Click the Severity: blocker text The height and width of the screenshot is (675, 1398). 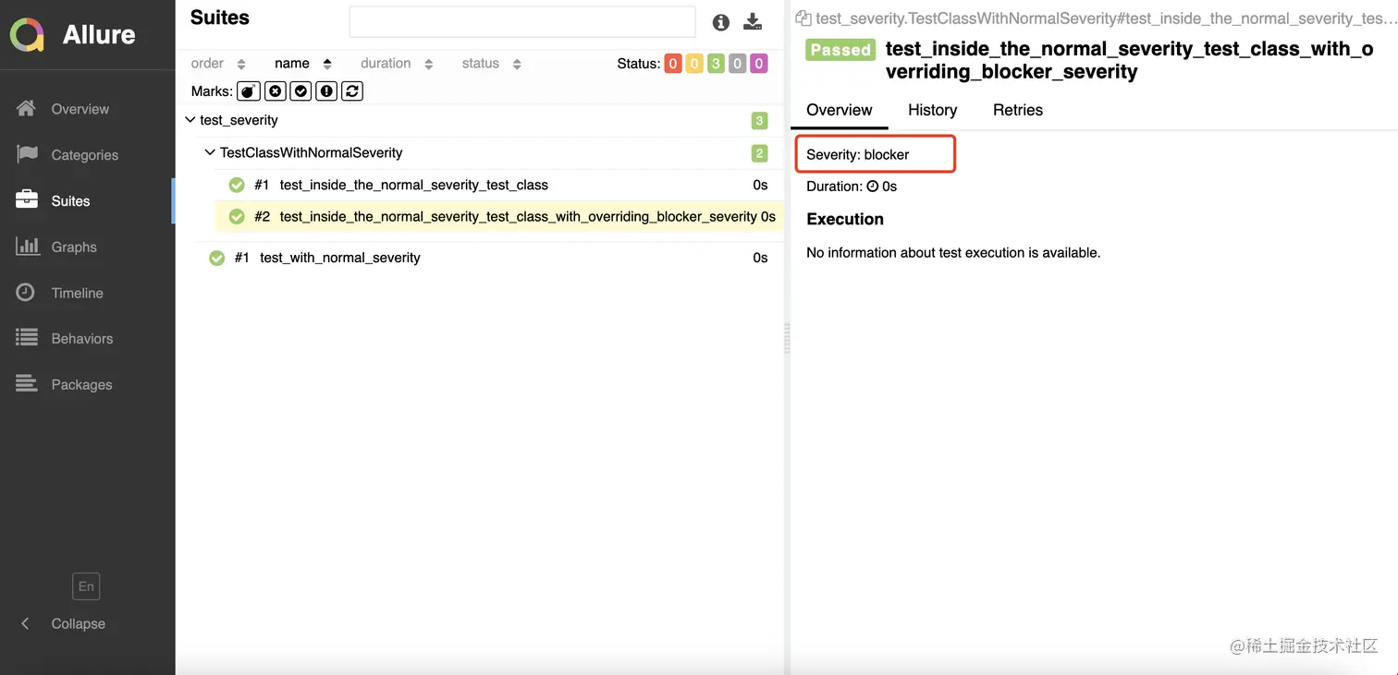(x=858, y=154)
